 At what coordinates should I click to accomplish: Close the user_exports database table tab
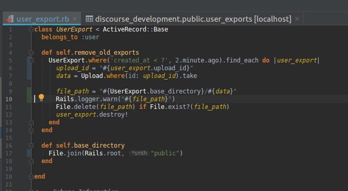coord(297,19)
